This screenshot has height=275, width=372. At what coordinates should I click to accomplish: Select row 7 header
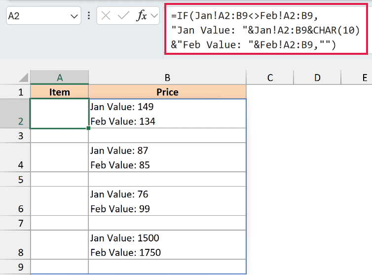click(15, 223)
